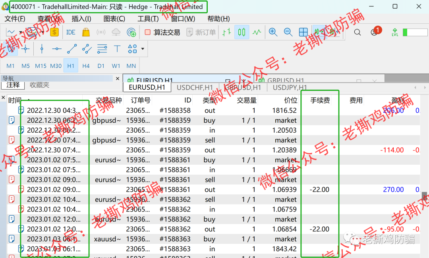Open a new chart window from the toolbar
Screen dimensions: 429x258
coord(11,32)
